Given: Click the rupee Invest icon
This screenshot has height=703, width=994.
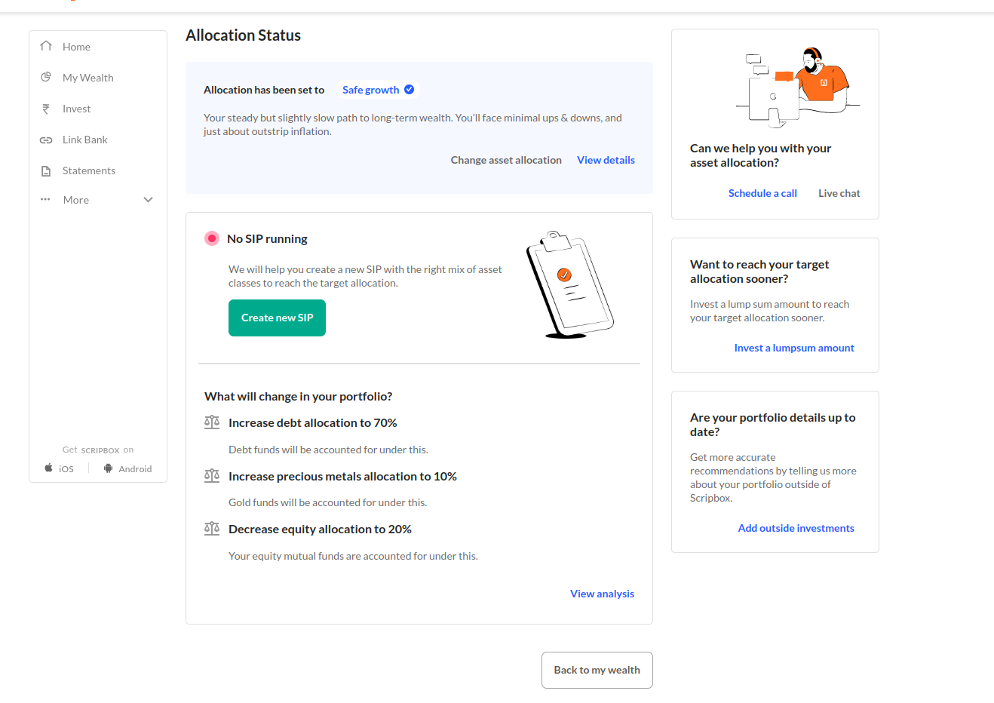Looking at the screenshot, I should point(46,109).
